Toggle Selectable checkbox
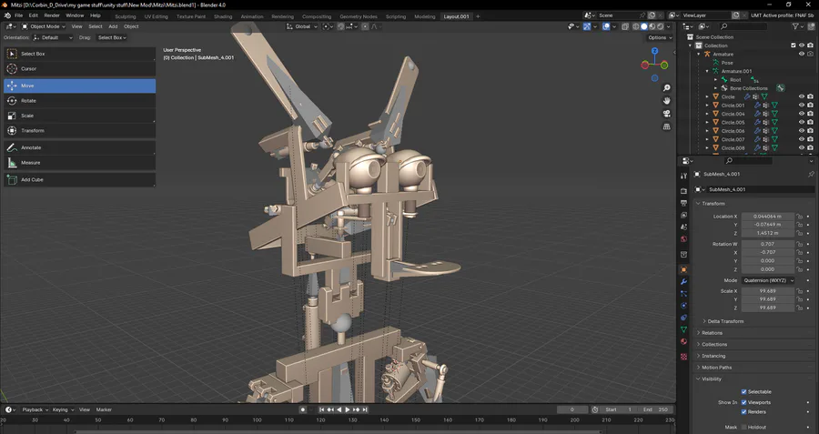The width and height of the screenshot is (819, 434). pyautogui.click(x=743, y=392)
